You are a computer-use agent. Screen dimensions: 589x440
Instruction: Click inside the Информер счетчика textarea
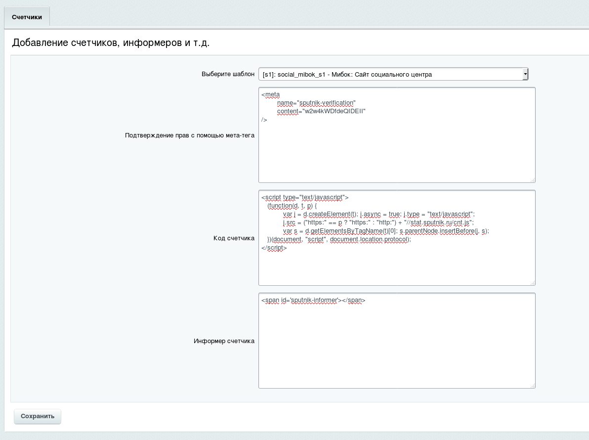[397, 341]
